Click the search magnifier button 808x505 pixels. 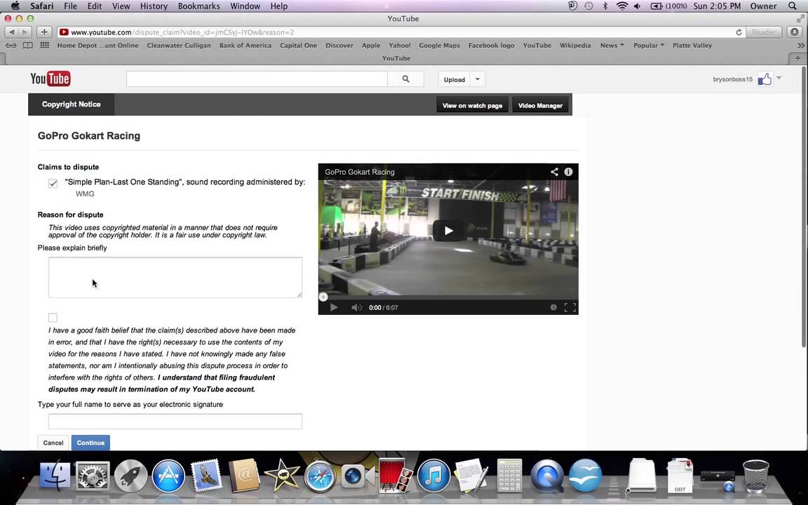(405, 79)
